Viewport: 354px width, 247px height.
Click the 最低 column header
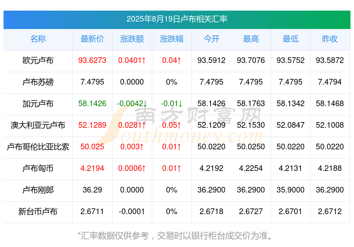point(290,39)
